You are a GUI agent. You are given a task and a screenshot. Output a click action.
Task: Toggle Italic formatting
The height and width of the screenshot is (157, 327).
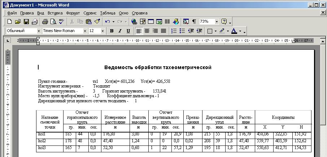click(120, 31)
